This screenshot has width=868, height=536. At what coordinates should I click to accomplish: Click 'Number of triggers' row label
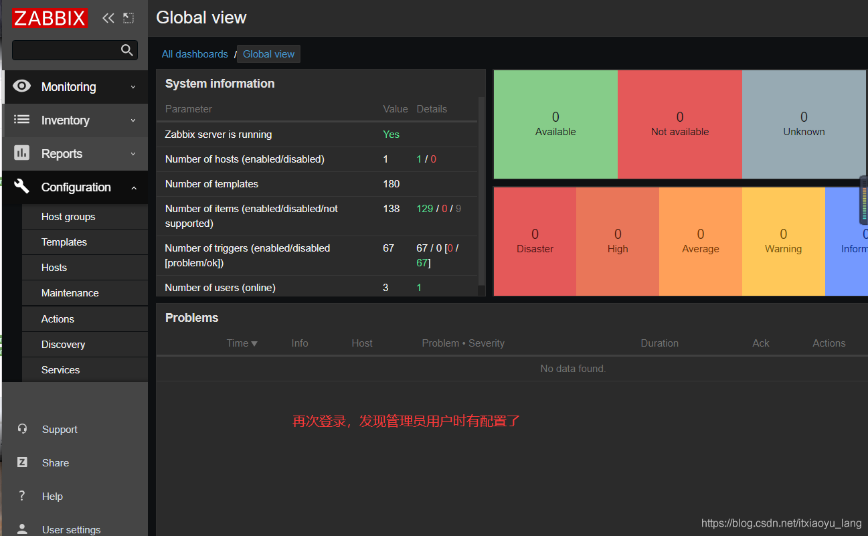click(248, 256)
